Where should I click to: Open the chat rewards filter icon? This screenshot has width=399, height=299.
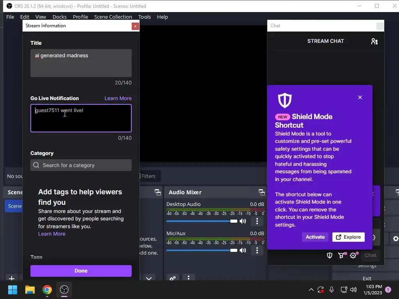(x=341, y=255)
